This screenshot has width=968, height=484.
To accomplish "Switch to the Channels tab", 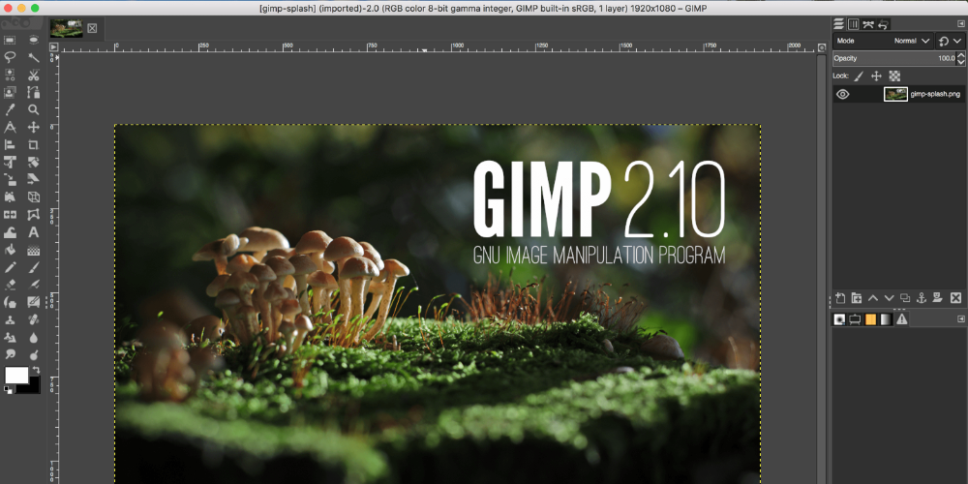I will [853, 24].
